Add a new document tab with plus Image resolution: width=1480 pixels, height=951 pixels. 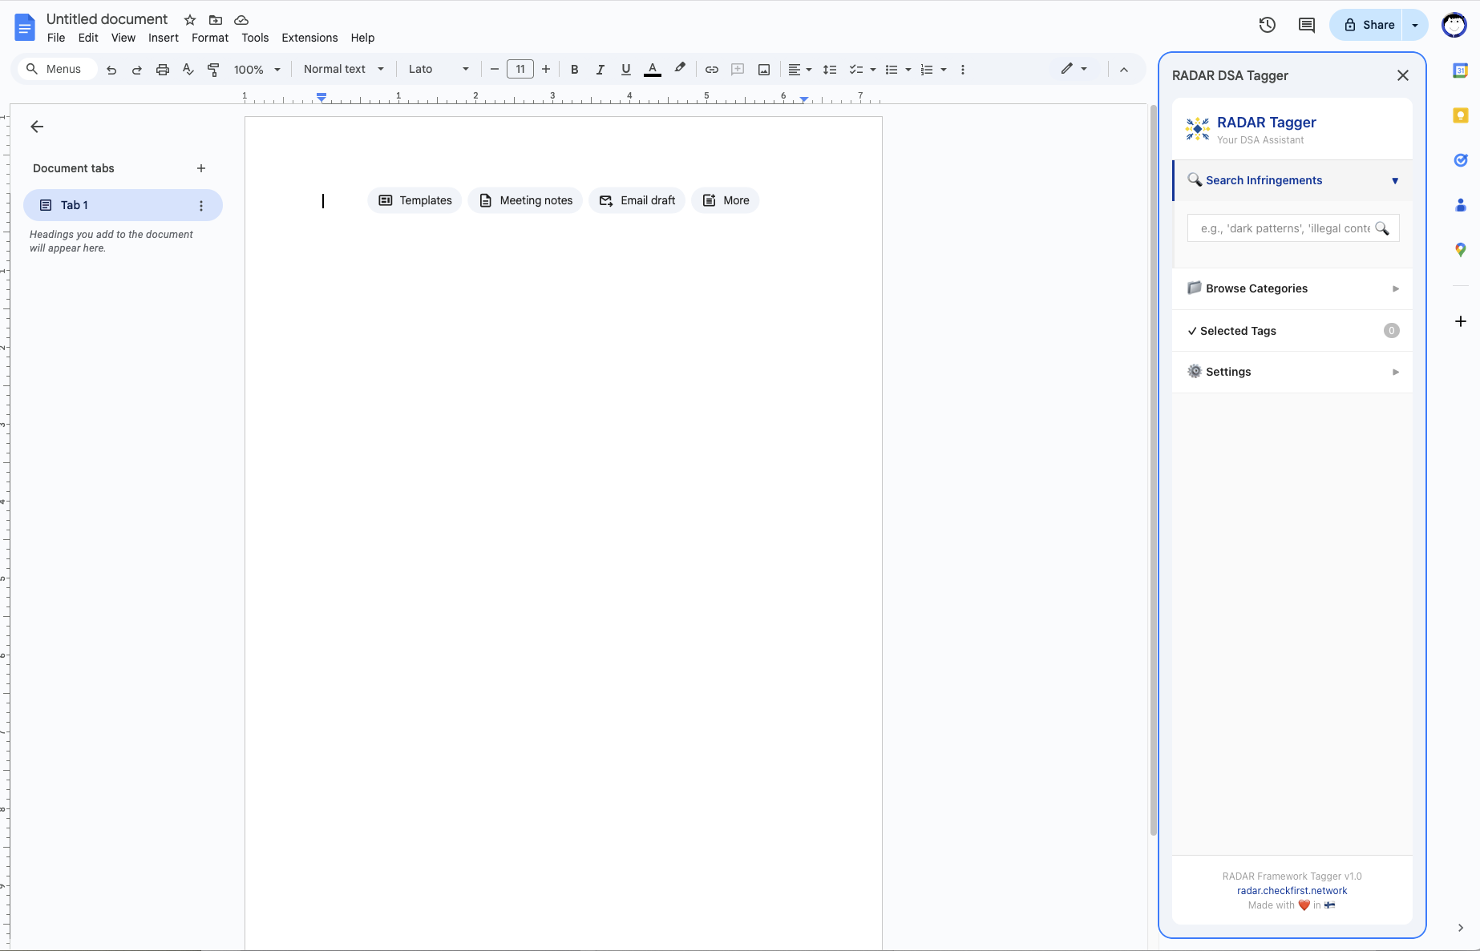201,168
